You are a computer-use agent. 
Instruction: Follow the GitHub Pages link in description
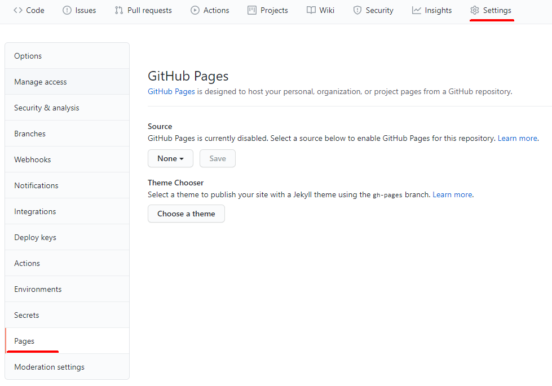point(171,91)
